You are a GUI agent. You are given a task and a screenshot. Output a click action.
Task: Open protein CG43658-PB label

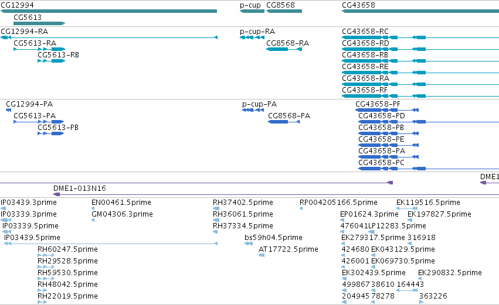tap(381, 128)
